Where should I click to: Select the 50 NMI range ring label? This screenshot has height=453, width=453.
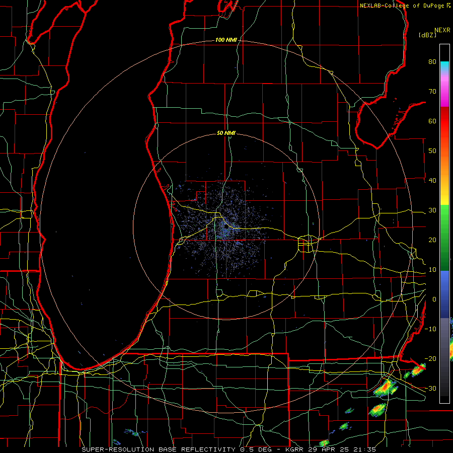(x=226, y=133)
